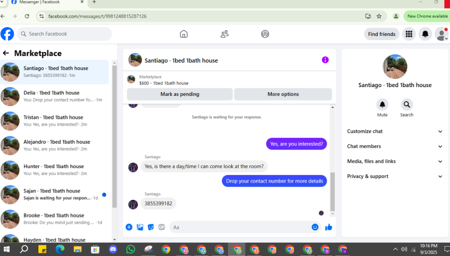The image size is (450, 256).
Task: Click "Yes, are you interested?" message bubble
Action: pos(296,144)
